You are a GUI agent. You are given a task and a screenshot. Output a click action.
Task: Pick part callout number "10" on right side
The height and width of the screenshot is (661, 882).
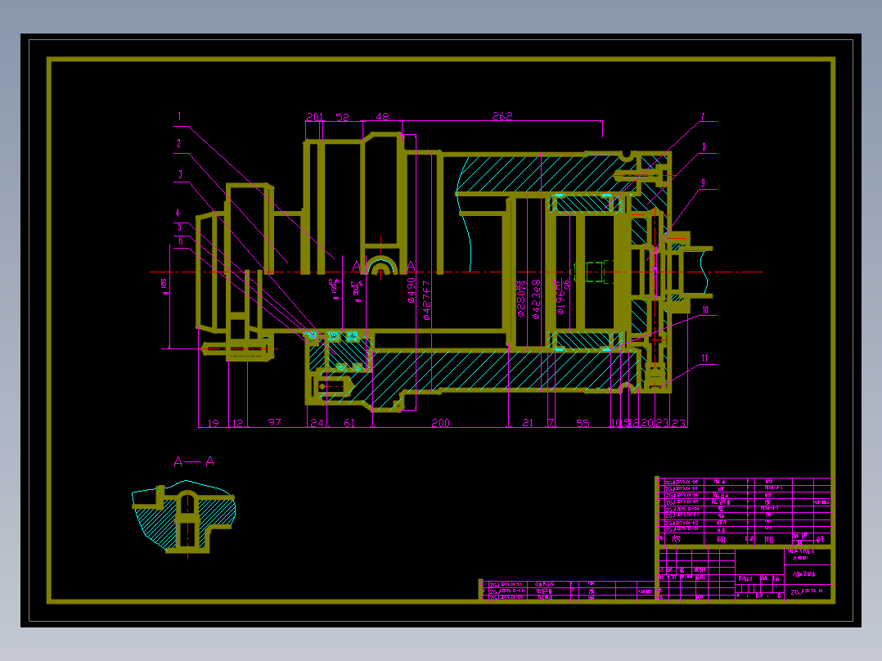(x=705, y=310)
